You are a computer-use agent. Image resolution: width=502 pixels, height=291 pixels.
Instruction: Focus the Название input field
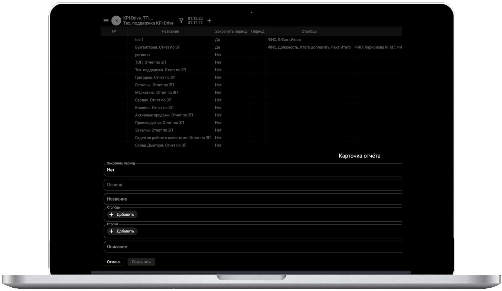point(252,199)
